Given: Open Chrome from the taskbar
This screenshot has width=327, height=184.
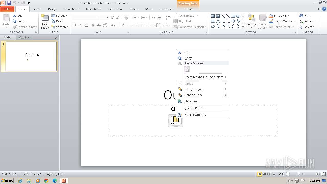Looking at the screenshot, I should (46, 181).
